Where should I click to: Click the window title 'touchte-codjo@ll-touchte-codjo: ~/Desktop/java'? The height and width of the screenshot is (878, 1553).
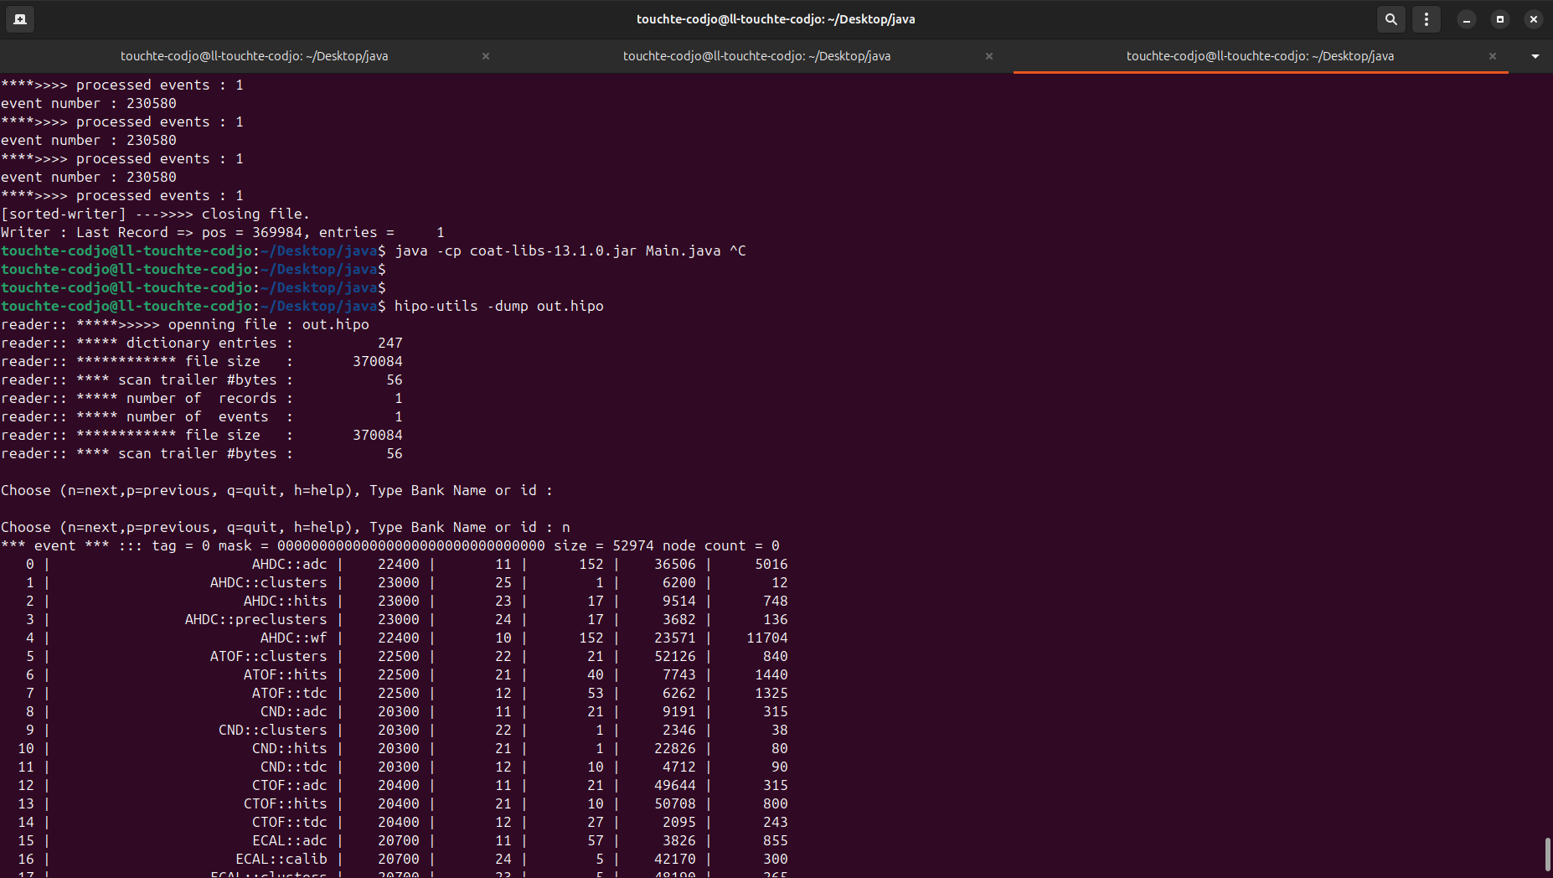(x=776, y=18)
